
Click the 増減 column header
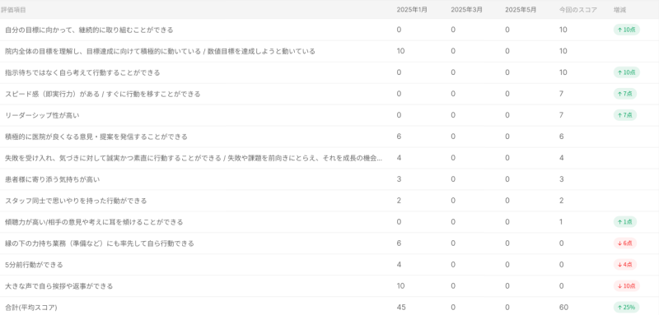tap(620, 10)
